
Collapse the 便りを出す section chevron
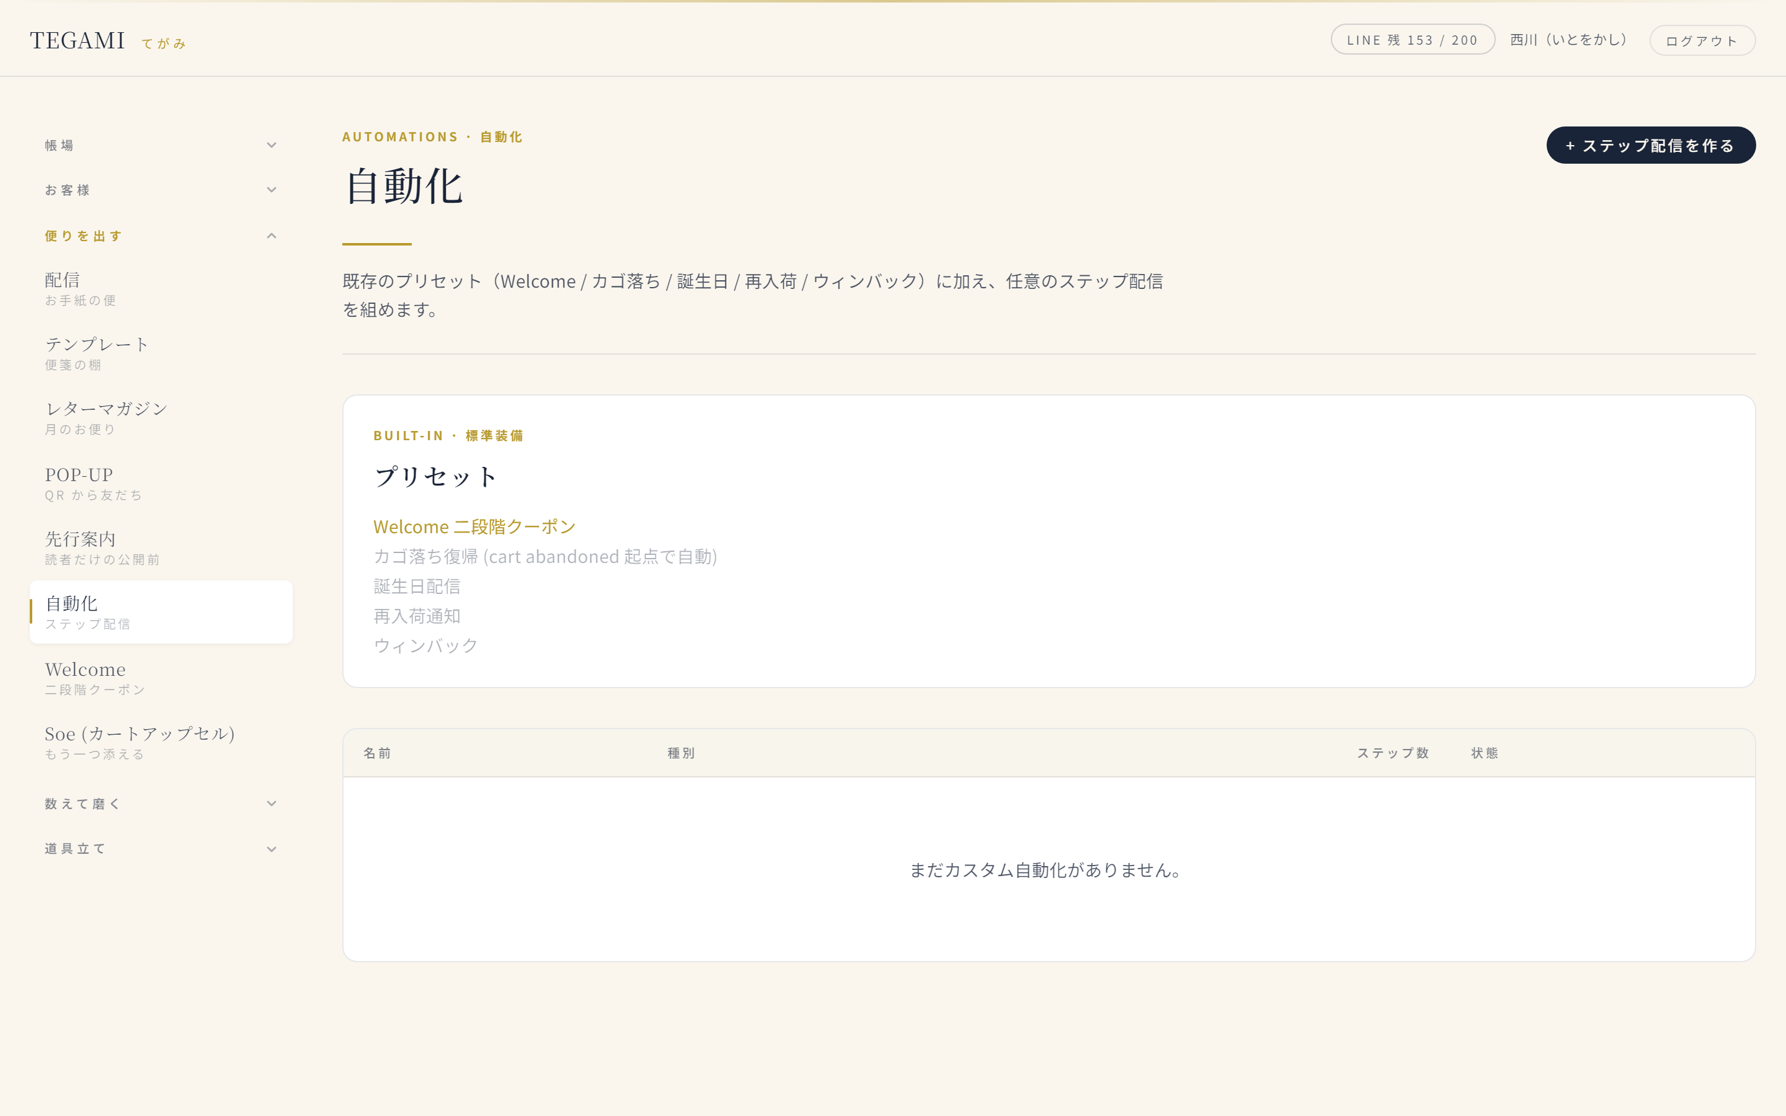point(272,236)
